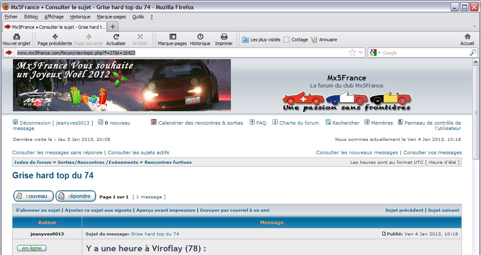The width and height of the screenshot is (481, 255).
Task: Open Calendrier des rencontres & sorties link
Action: (x=200, y=123)
